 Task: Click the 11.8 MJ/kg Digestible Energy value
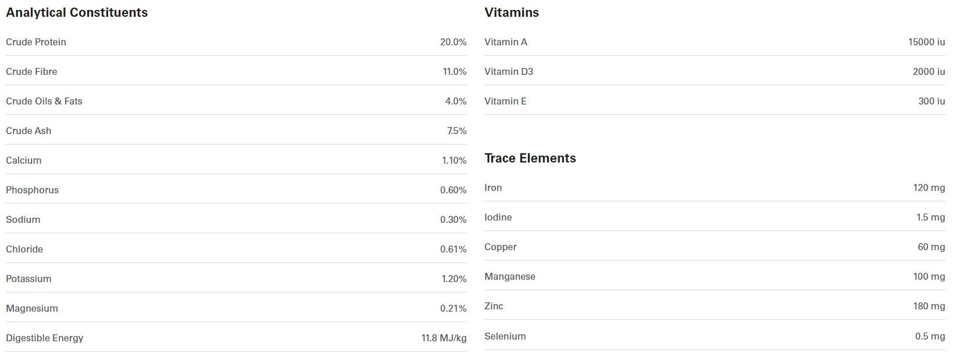tap(444, 338)
